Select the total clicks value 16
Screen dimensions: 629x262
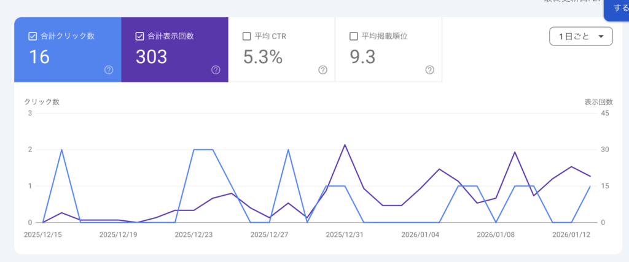[39, 57]
